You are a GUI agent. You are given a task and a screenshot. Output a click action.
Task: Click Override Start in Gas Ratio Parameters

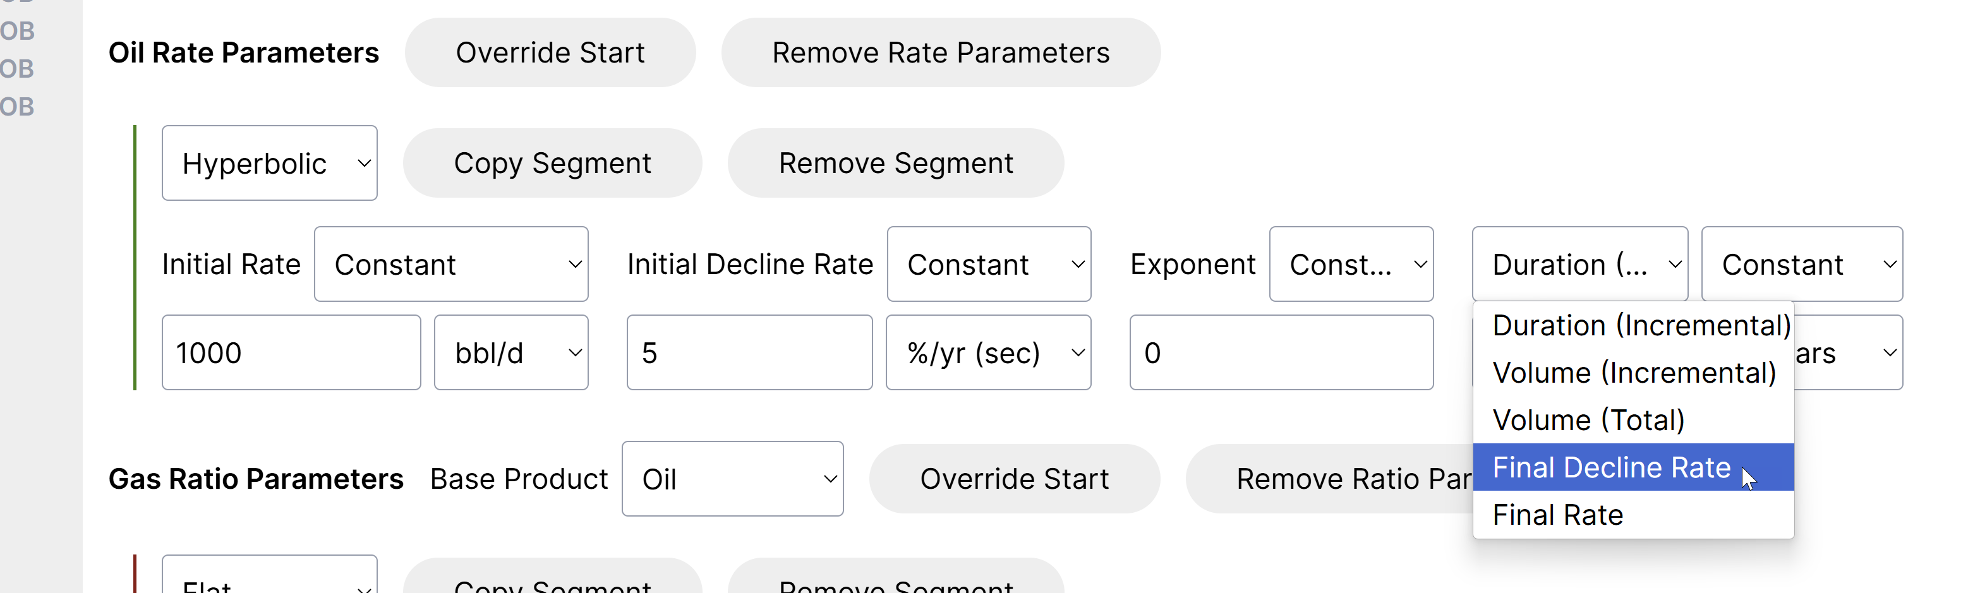coord(1014,479)
